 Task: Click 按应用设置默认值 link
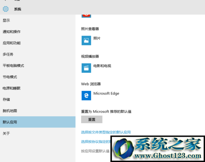coord(95,151)
